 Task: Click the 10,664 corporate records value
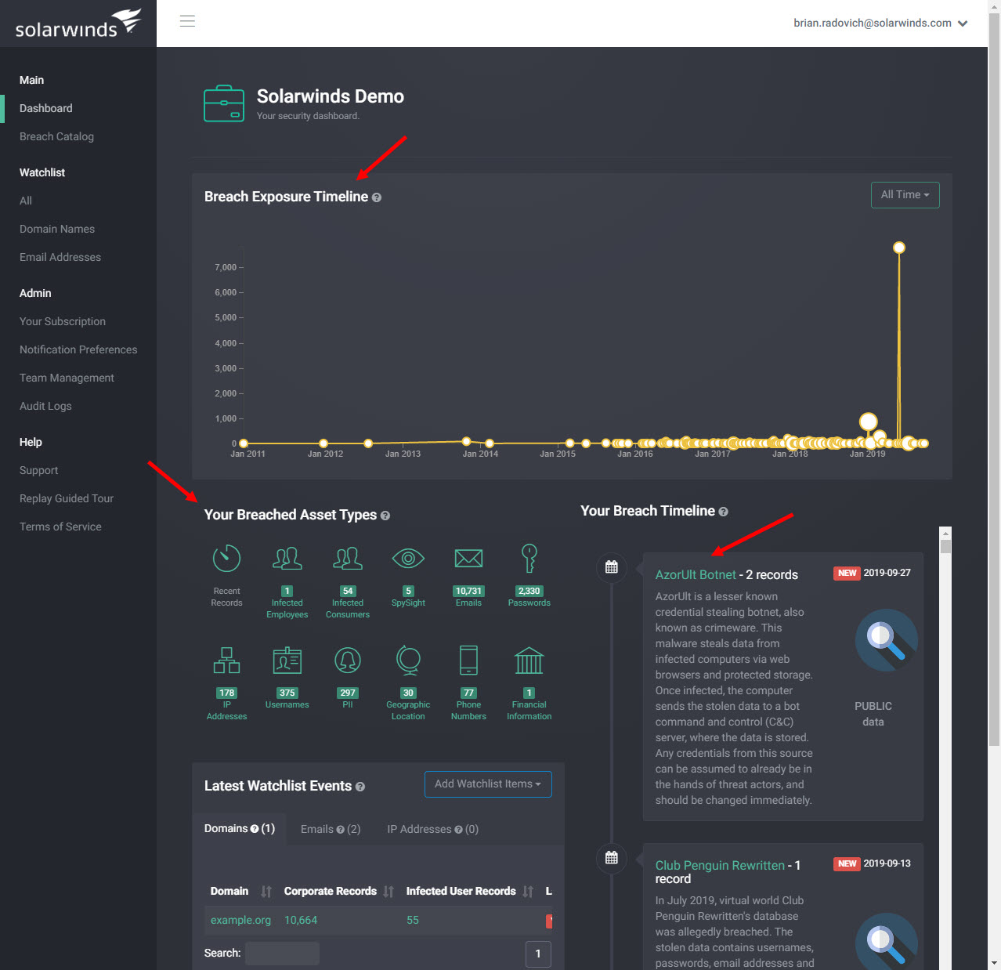point(301,921)
